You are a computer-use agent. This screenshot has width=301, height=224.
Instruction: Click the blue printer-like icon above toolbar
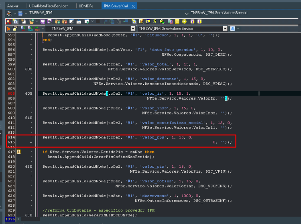point(20,13)
